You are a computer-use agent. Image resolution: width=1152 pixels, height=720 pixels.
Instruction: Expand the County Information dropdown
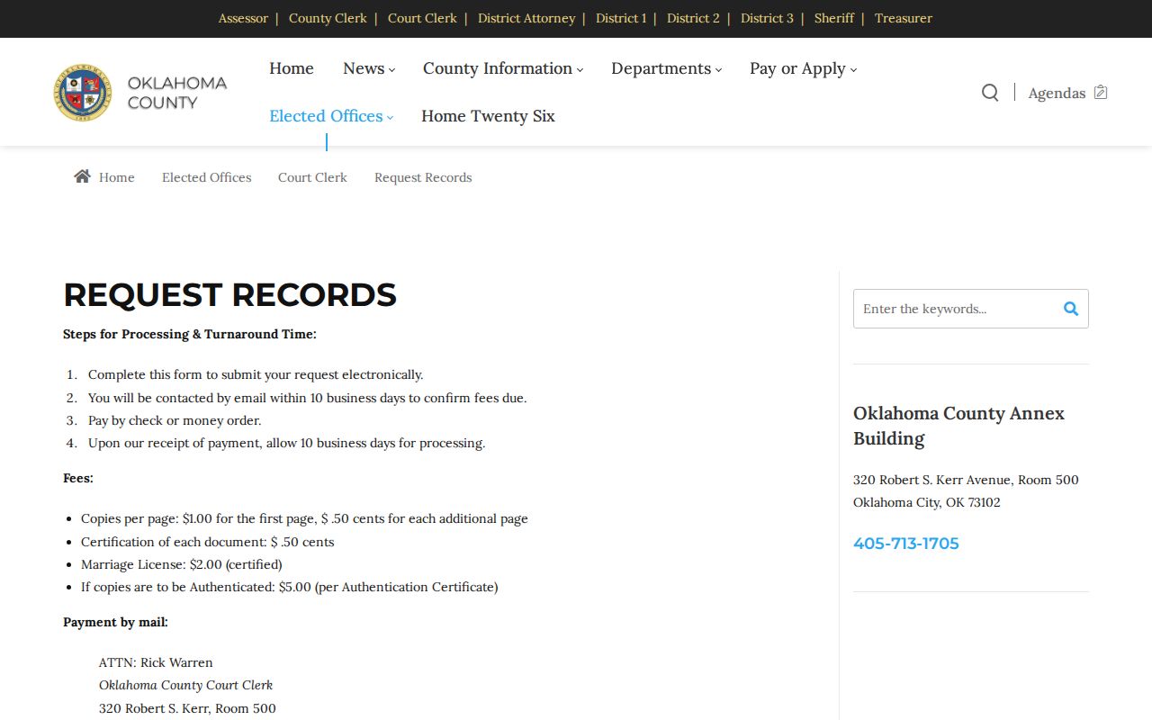tap(502, 68)
